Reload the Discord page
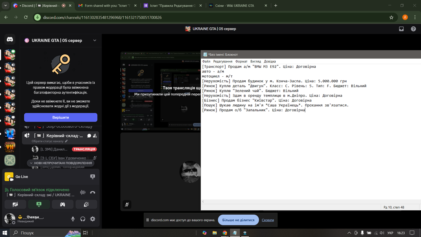Screen dimensions: 421x237 pos(25,17)
